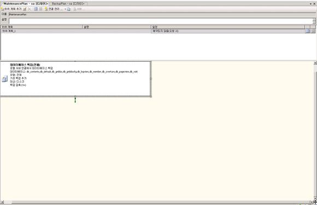Click the backup database task icon
Image resolution: width=317 pixels, height=205 pixels.
[5, 79]
